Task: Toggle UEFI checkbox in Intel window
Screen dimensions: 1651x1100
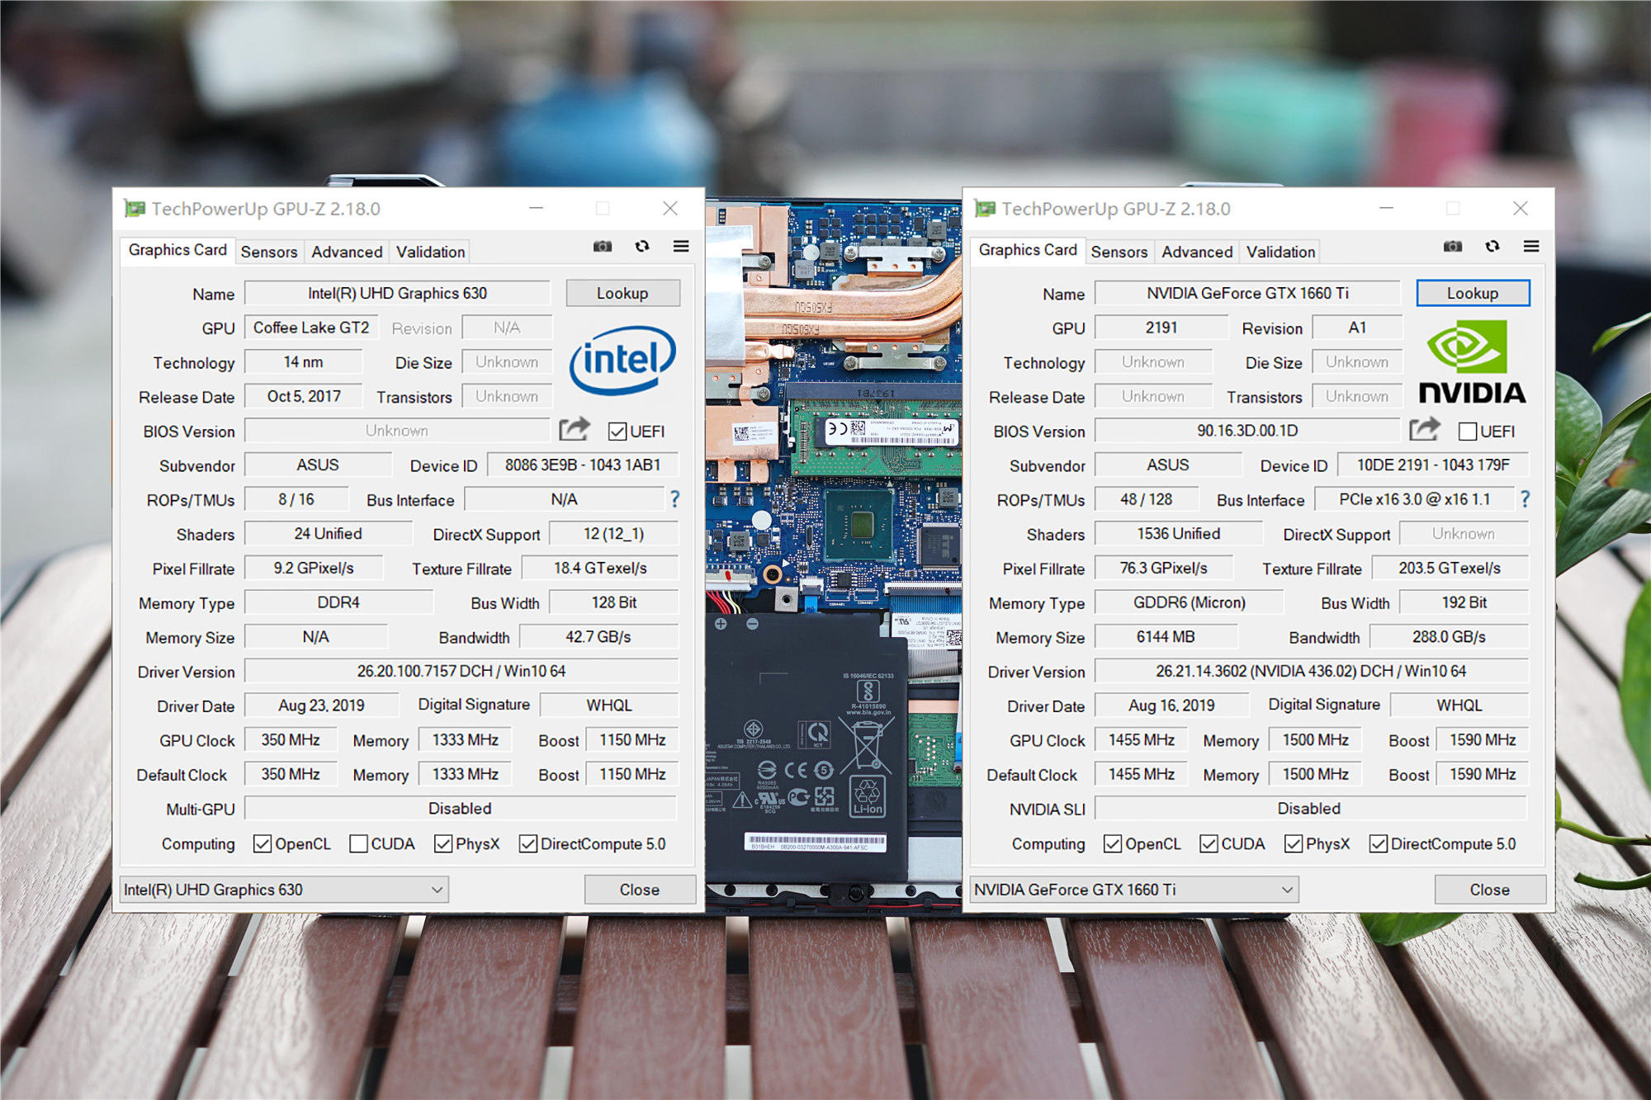Action: pyautogui.click(x=617, y=432)
